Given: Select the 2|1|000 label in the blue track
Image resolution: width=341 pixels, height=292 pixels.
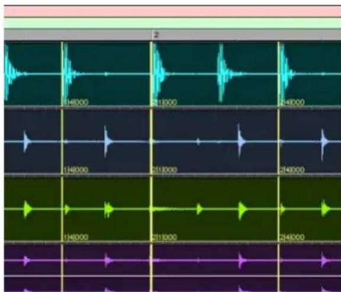Looking at the screenshot, I should point(165,170).
